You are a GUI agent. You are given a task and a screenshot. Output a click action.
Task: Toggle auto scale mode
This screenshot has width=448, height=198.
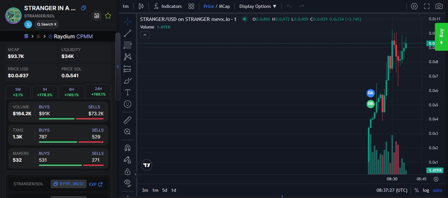point(437,190)
